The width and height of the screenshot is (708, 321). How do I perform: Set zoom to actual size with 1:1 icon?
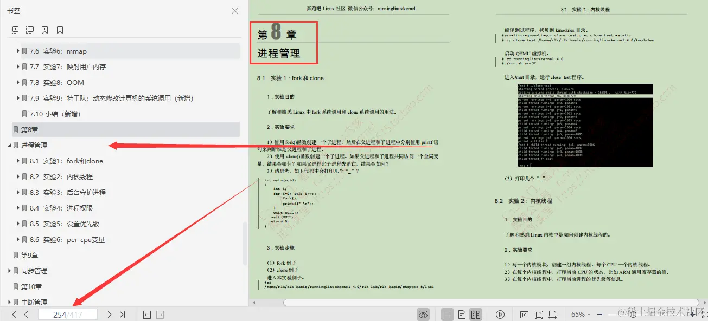[x=525, y=314]
